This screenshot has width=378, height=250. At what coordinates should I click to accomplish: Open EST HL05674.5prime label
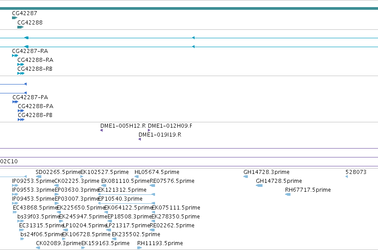[157, 172]
